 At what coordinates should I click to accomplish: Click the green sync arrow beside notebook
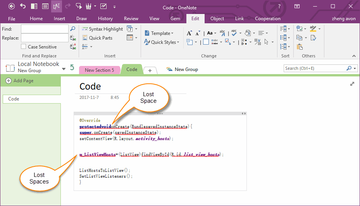(72, 68)
